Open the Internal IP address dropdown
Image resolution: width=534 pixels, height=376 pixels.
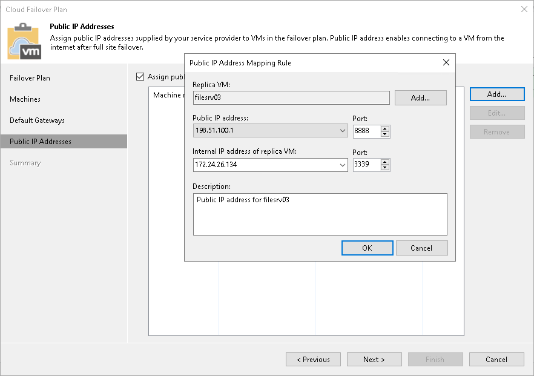(343, 164)
